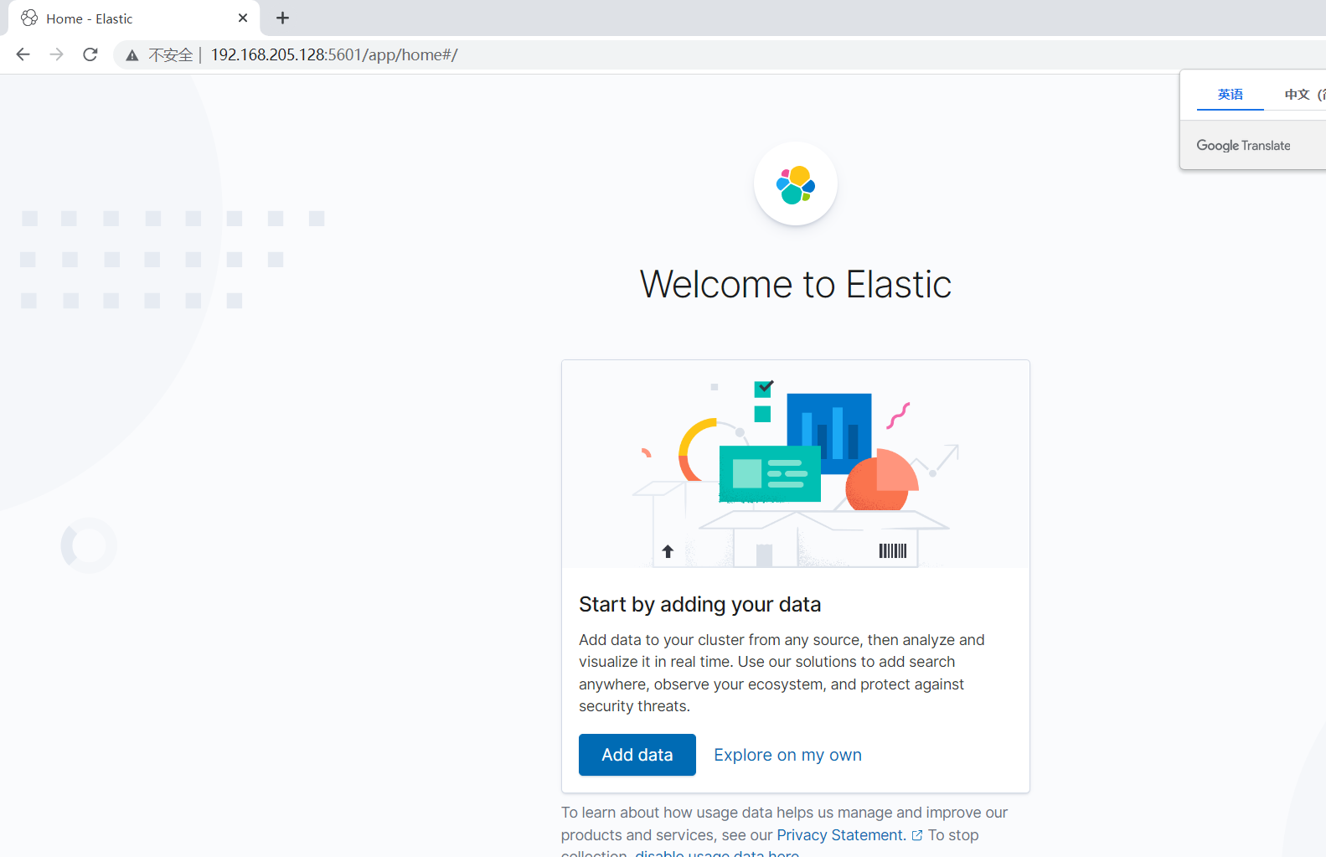Screen dimensions: 1326x857
Task: Click the address bar URL
Action: (334, 54)
